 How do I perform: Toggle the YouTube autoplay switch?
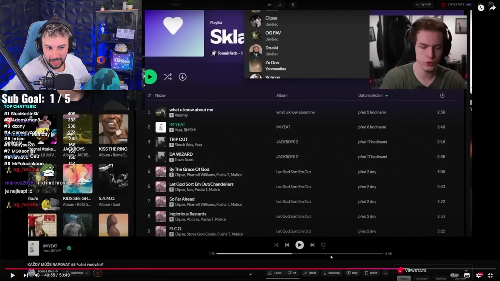[x=454, y=275]
